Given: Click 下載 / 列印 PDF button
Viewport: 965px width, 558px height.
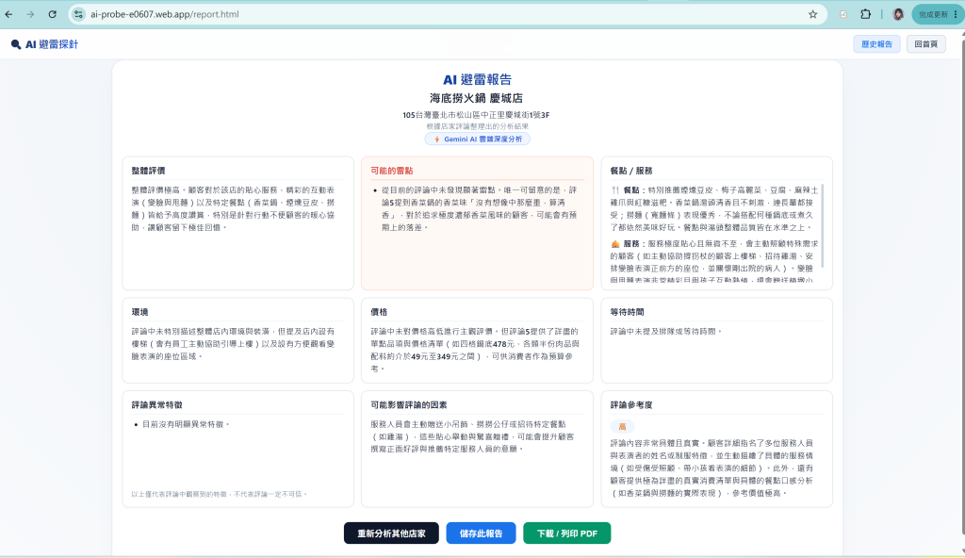Looking at the screenshot, I should (566, 533).
